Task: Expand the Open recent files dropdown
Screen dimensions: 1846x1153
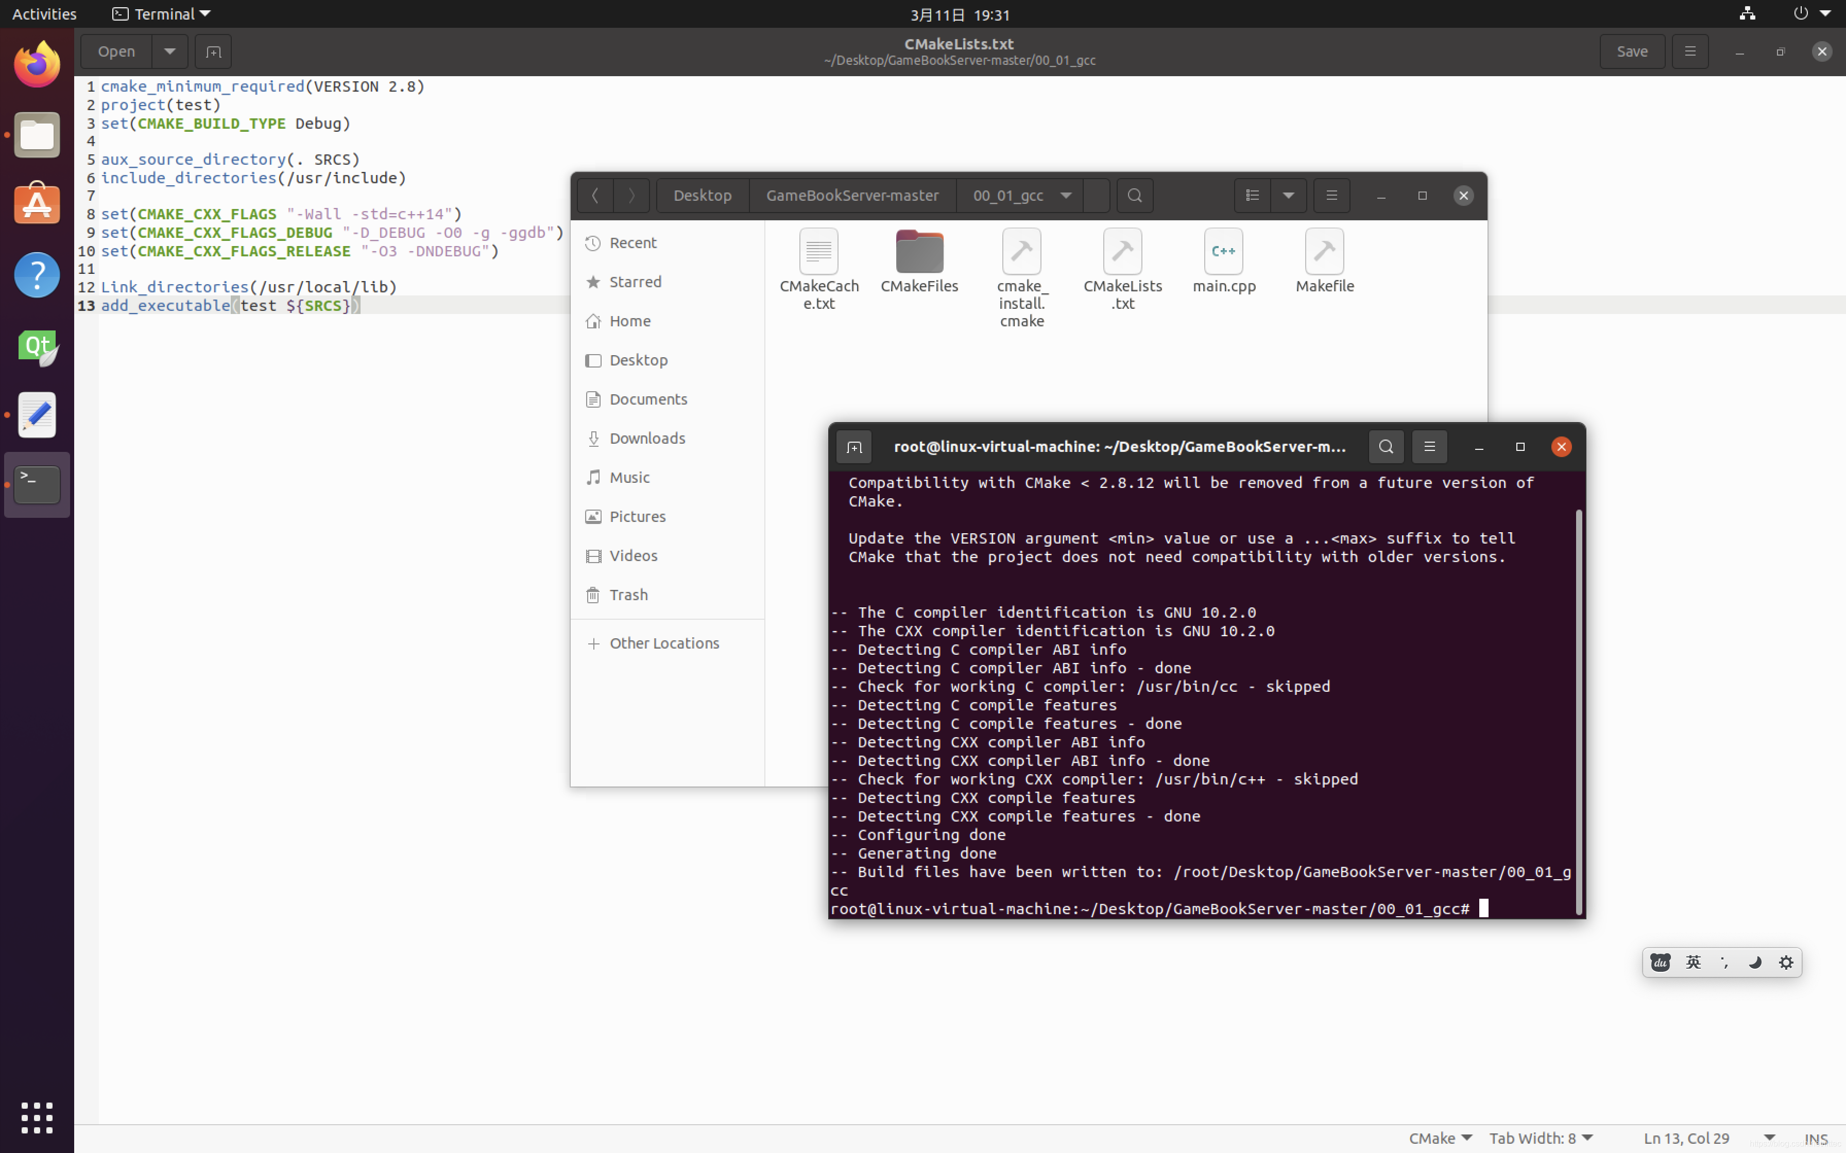Action: coord(169,52)
